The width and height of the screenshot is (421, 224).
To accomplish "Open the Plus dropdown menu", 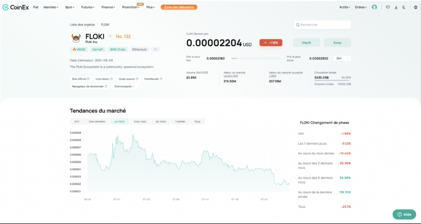I will click(151, 7).
